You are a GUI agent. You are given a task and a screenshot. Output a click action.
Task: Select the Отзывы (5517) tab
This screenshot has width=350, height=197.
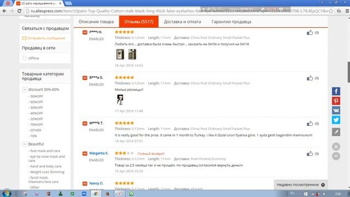coord(139,22)
